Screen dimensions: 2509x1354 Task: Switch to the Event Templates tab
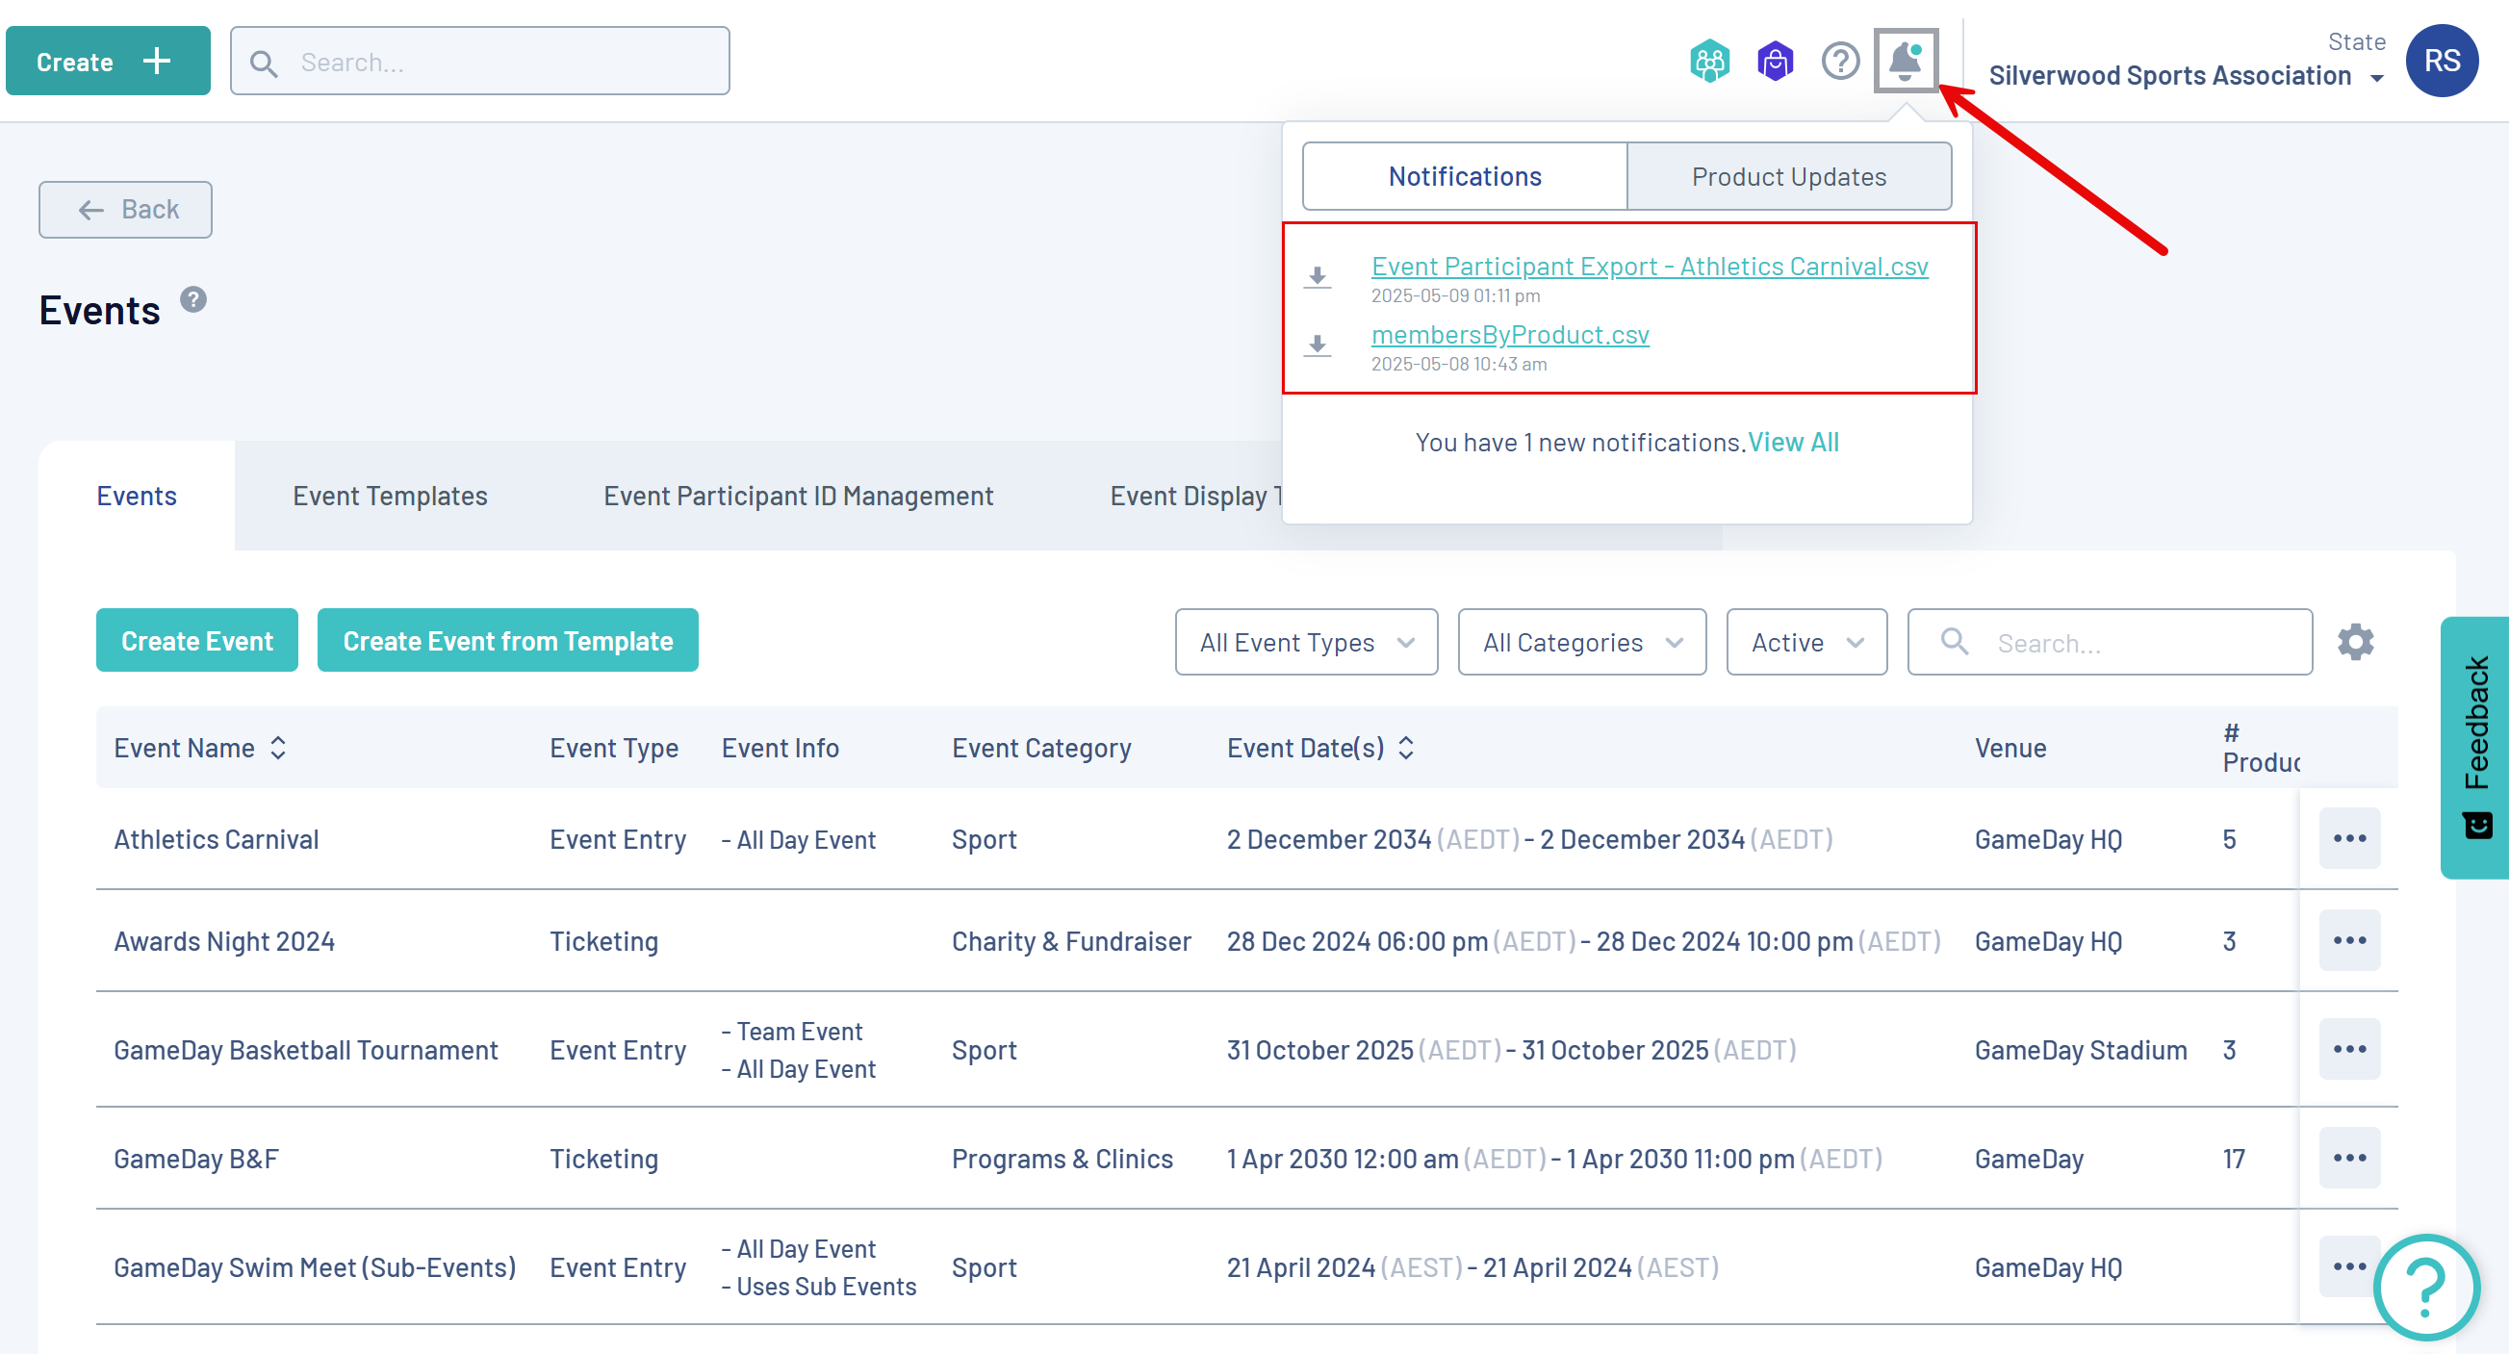[390, 496]
